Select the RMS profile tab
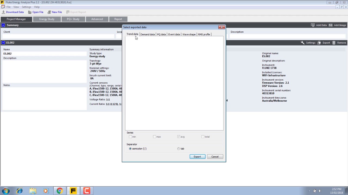This screenshot has width=348, height=195. click(x=204, y=34)
